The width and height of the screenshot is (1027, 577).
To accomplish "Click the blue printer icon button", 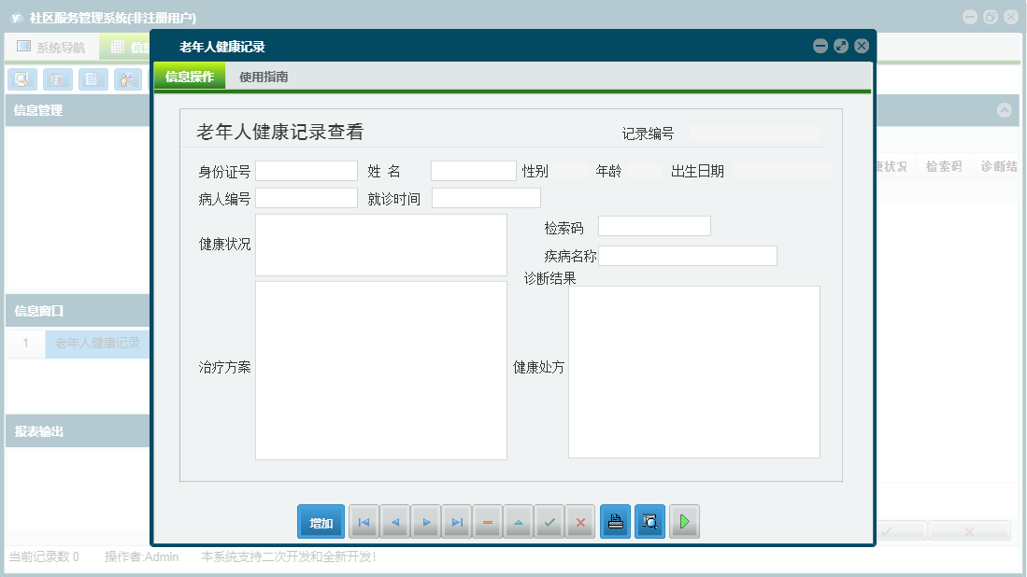I will (615, 521).
